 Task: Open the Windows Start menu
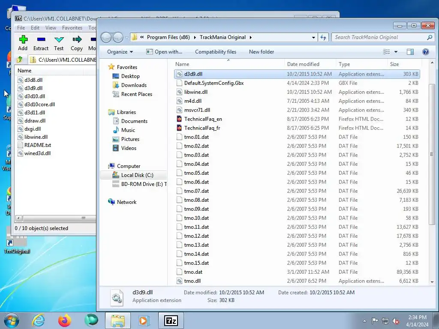[x=12, y=320]
